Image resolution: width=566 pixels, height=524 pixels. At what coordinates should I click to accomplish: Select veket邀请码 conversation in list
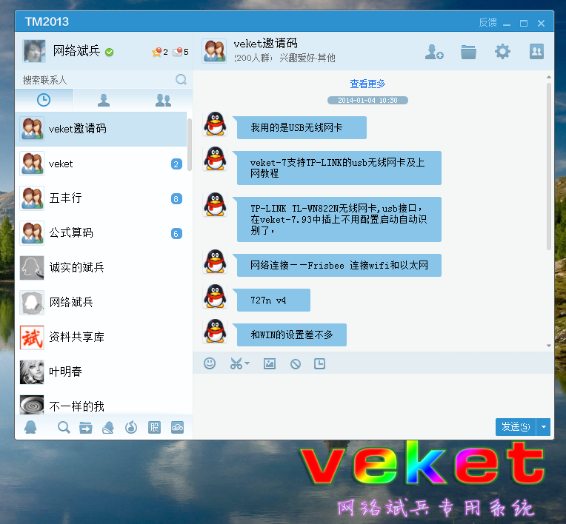101,129
